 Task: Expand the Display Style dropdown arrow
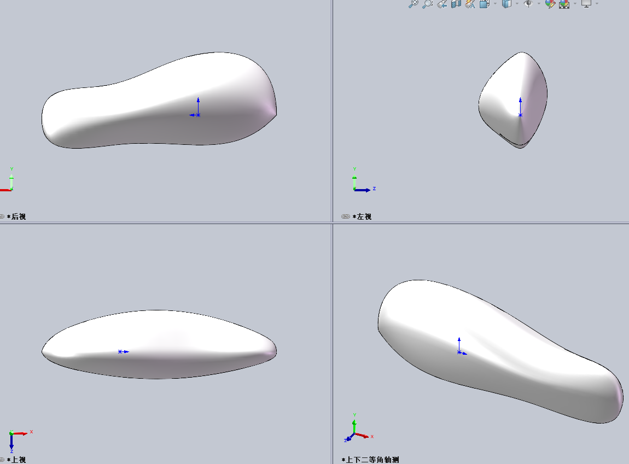(517, 3)
